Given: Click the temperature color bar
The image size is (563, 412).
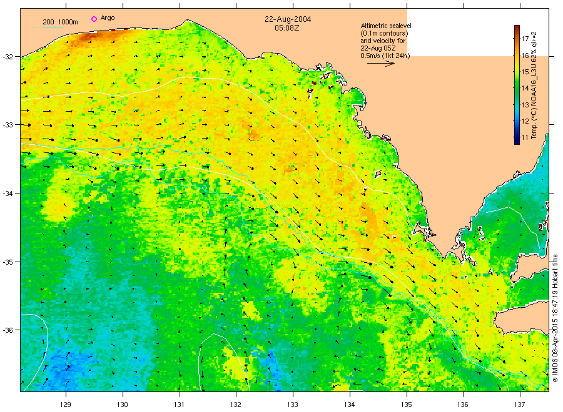Looking at the screenshot, I should tap(517, 85).
